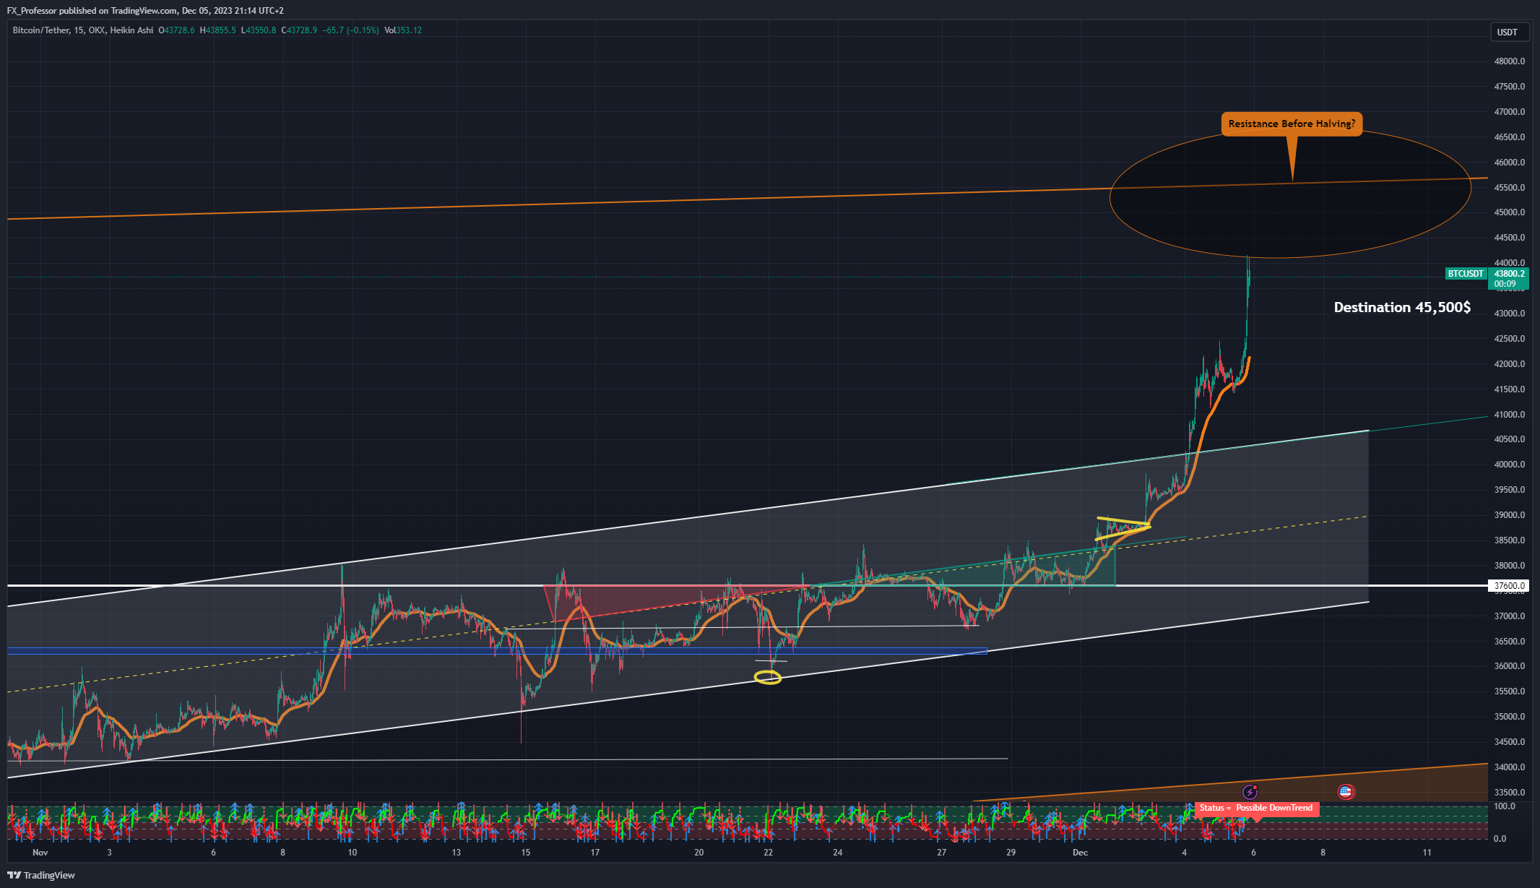
Task: Click the 'Status = Possible DownTrend' label
Action: point(1256,808)
